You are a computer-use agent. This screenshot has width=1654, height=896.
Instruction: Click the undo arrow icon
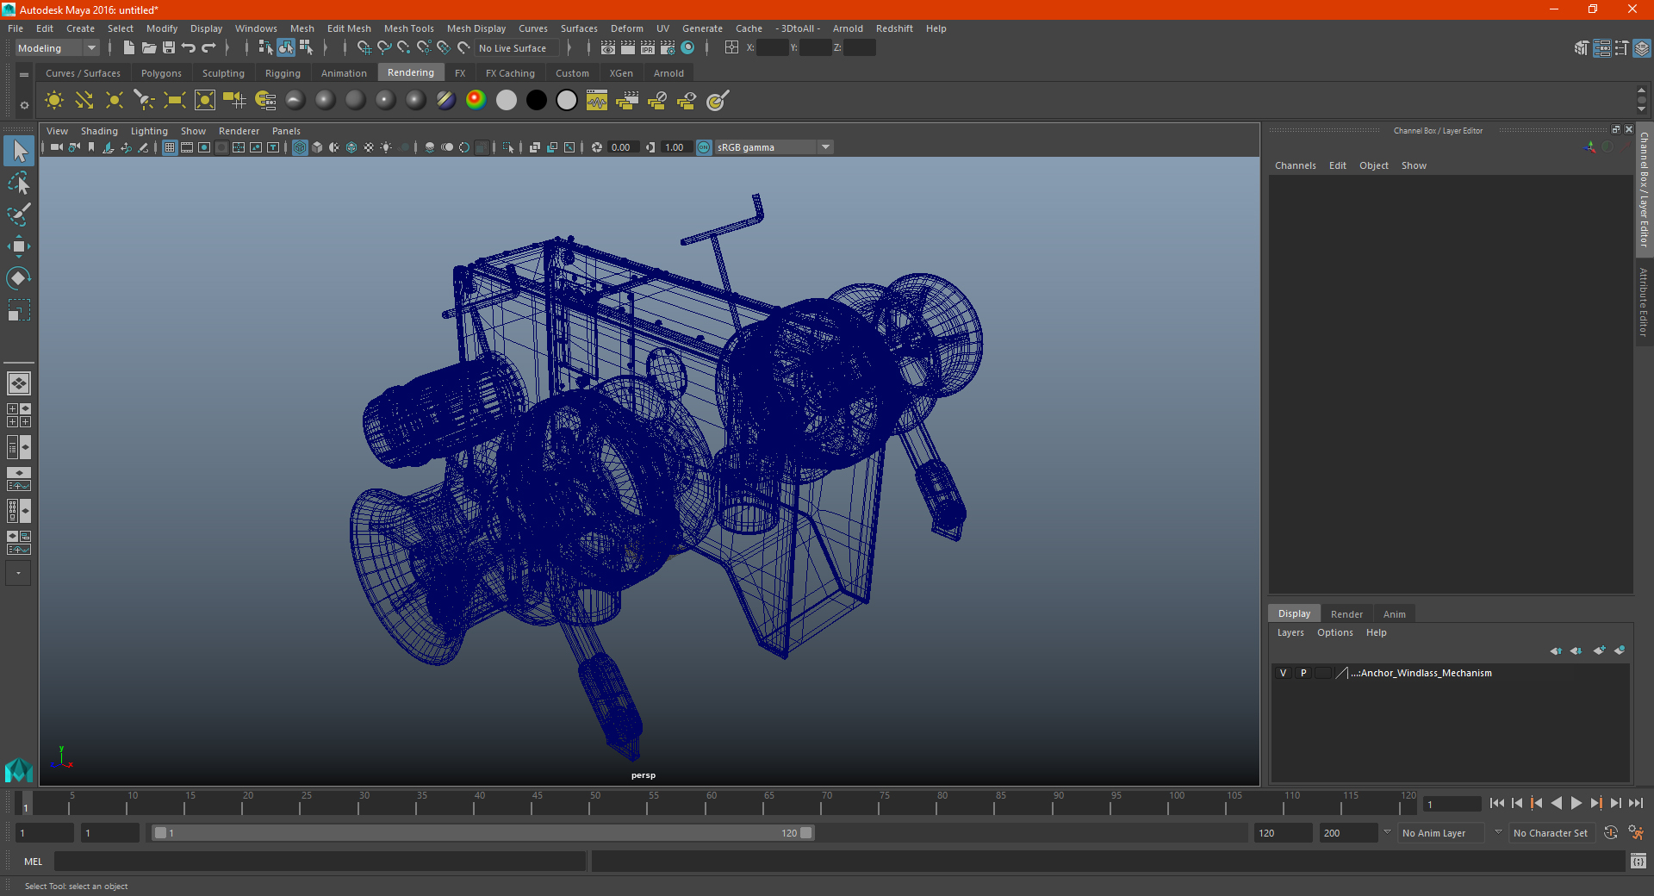pyautogui.click(x=189, y=48)
